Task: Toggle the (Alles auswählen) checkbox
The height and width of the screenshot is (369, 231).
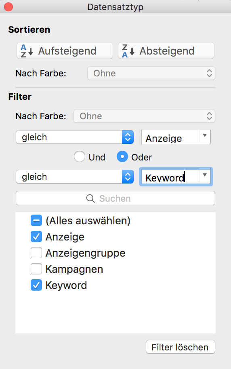Action: click(36, 221)
